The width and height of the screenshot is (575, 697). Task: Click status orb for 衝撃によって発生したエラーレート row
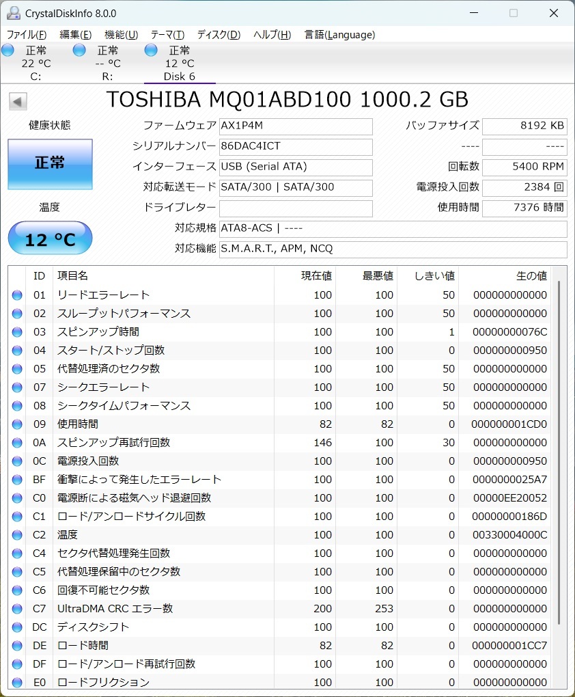coord(17,480)
